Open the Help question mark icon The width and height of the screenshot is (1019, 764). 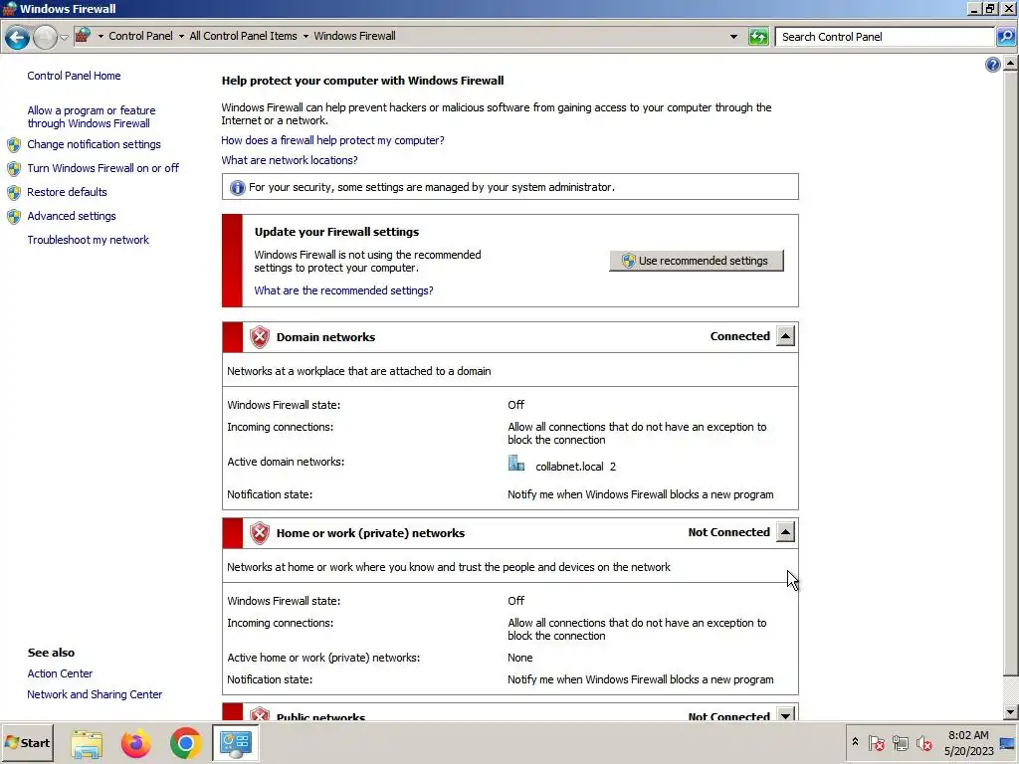(x=992, y=65)
